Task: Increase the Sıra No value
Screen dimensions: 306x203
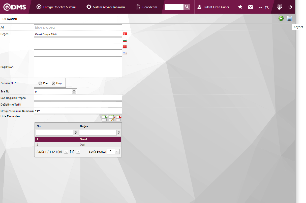Action: [x=74, y=90]
